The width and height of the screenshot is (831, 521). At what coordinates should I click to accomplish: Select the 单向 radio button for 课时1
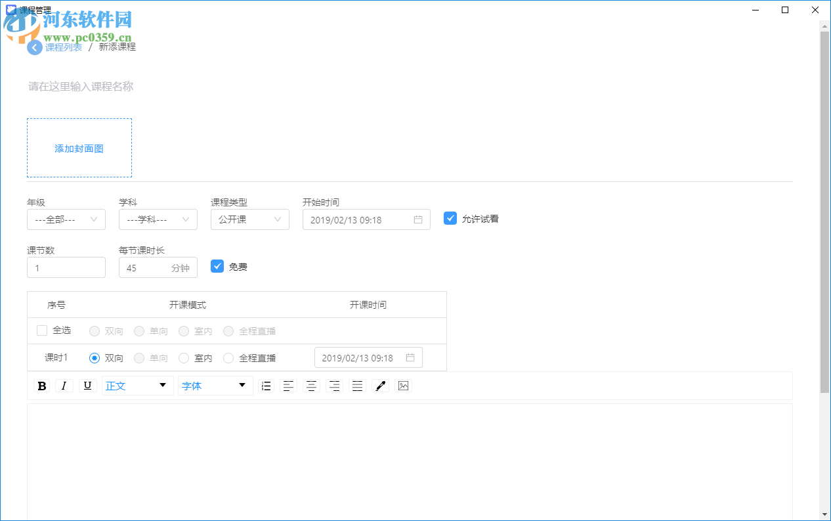pos(138,357)
